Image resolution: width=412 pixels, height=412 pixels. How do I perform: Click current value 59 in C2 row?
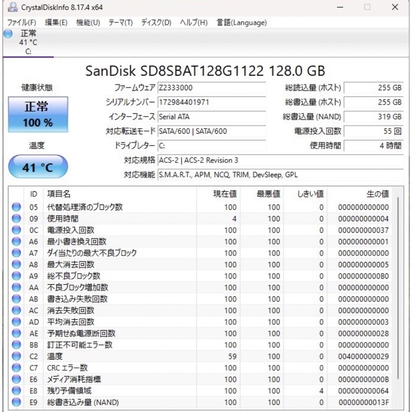232,356
